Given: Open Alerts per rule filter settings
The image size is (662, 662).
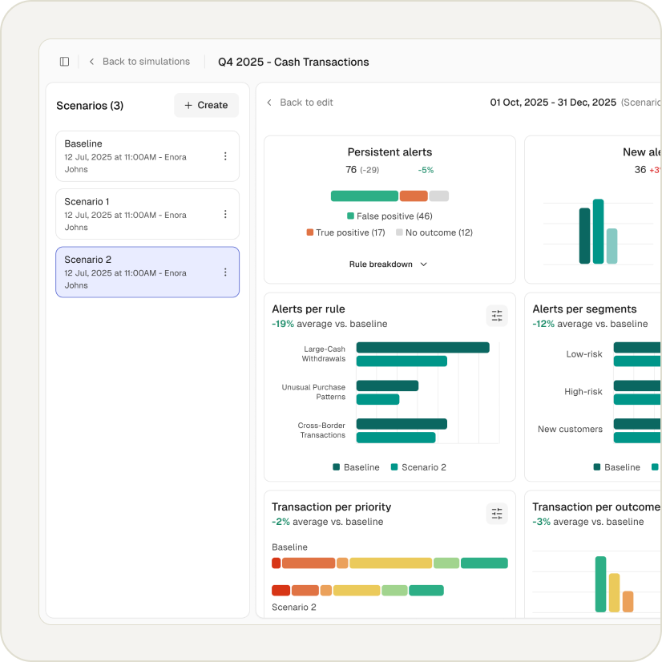Looking at the screenshot, I should (x=497, y=316).
